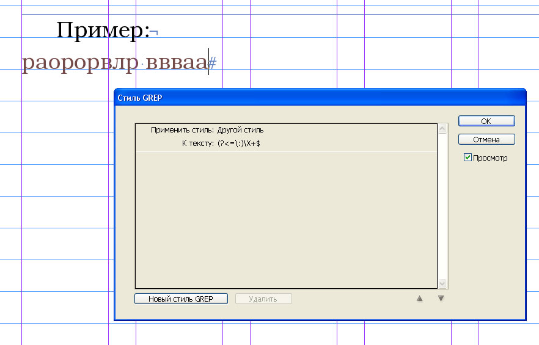Click the paragraph mark after 'Пример:'
Viewport: 539px width, 345px height.
[154, 32]
